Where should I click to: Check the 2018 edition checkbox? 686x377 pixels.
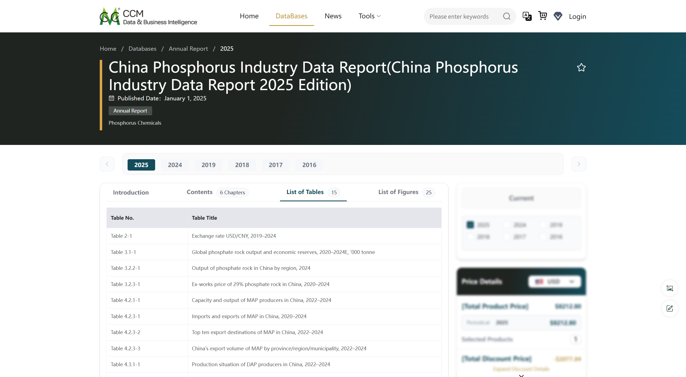coord(470,237)
